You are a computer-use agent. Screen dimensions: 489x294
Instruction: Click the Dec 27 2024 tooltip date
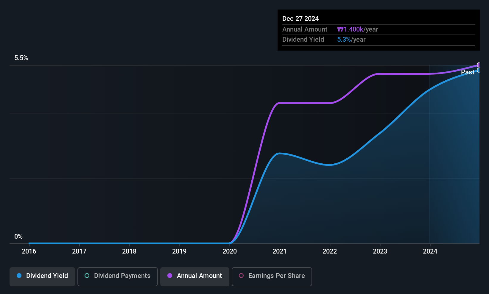tap(300, 19)
